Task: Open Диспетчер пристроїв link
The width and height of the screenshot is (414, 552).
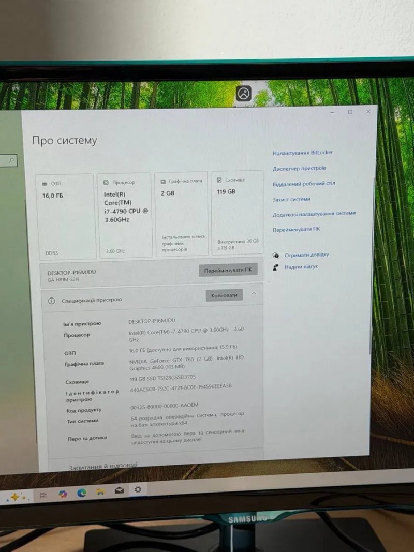Action: pyautogui.click(x=299, y=168)
